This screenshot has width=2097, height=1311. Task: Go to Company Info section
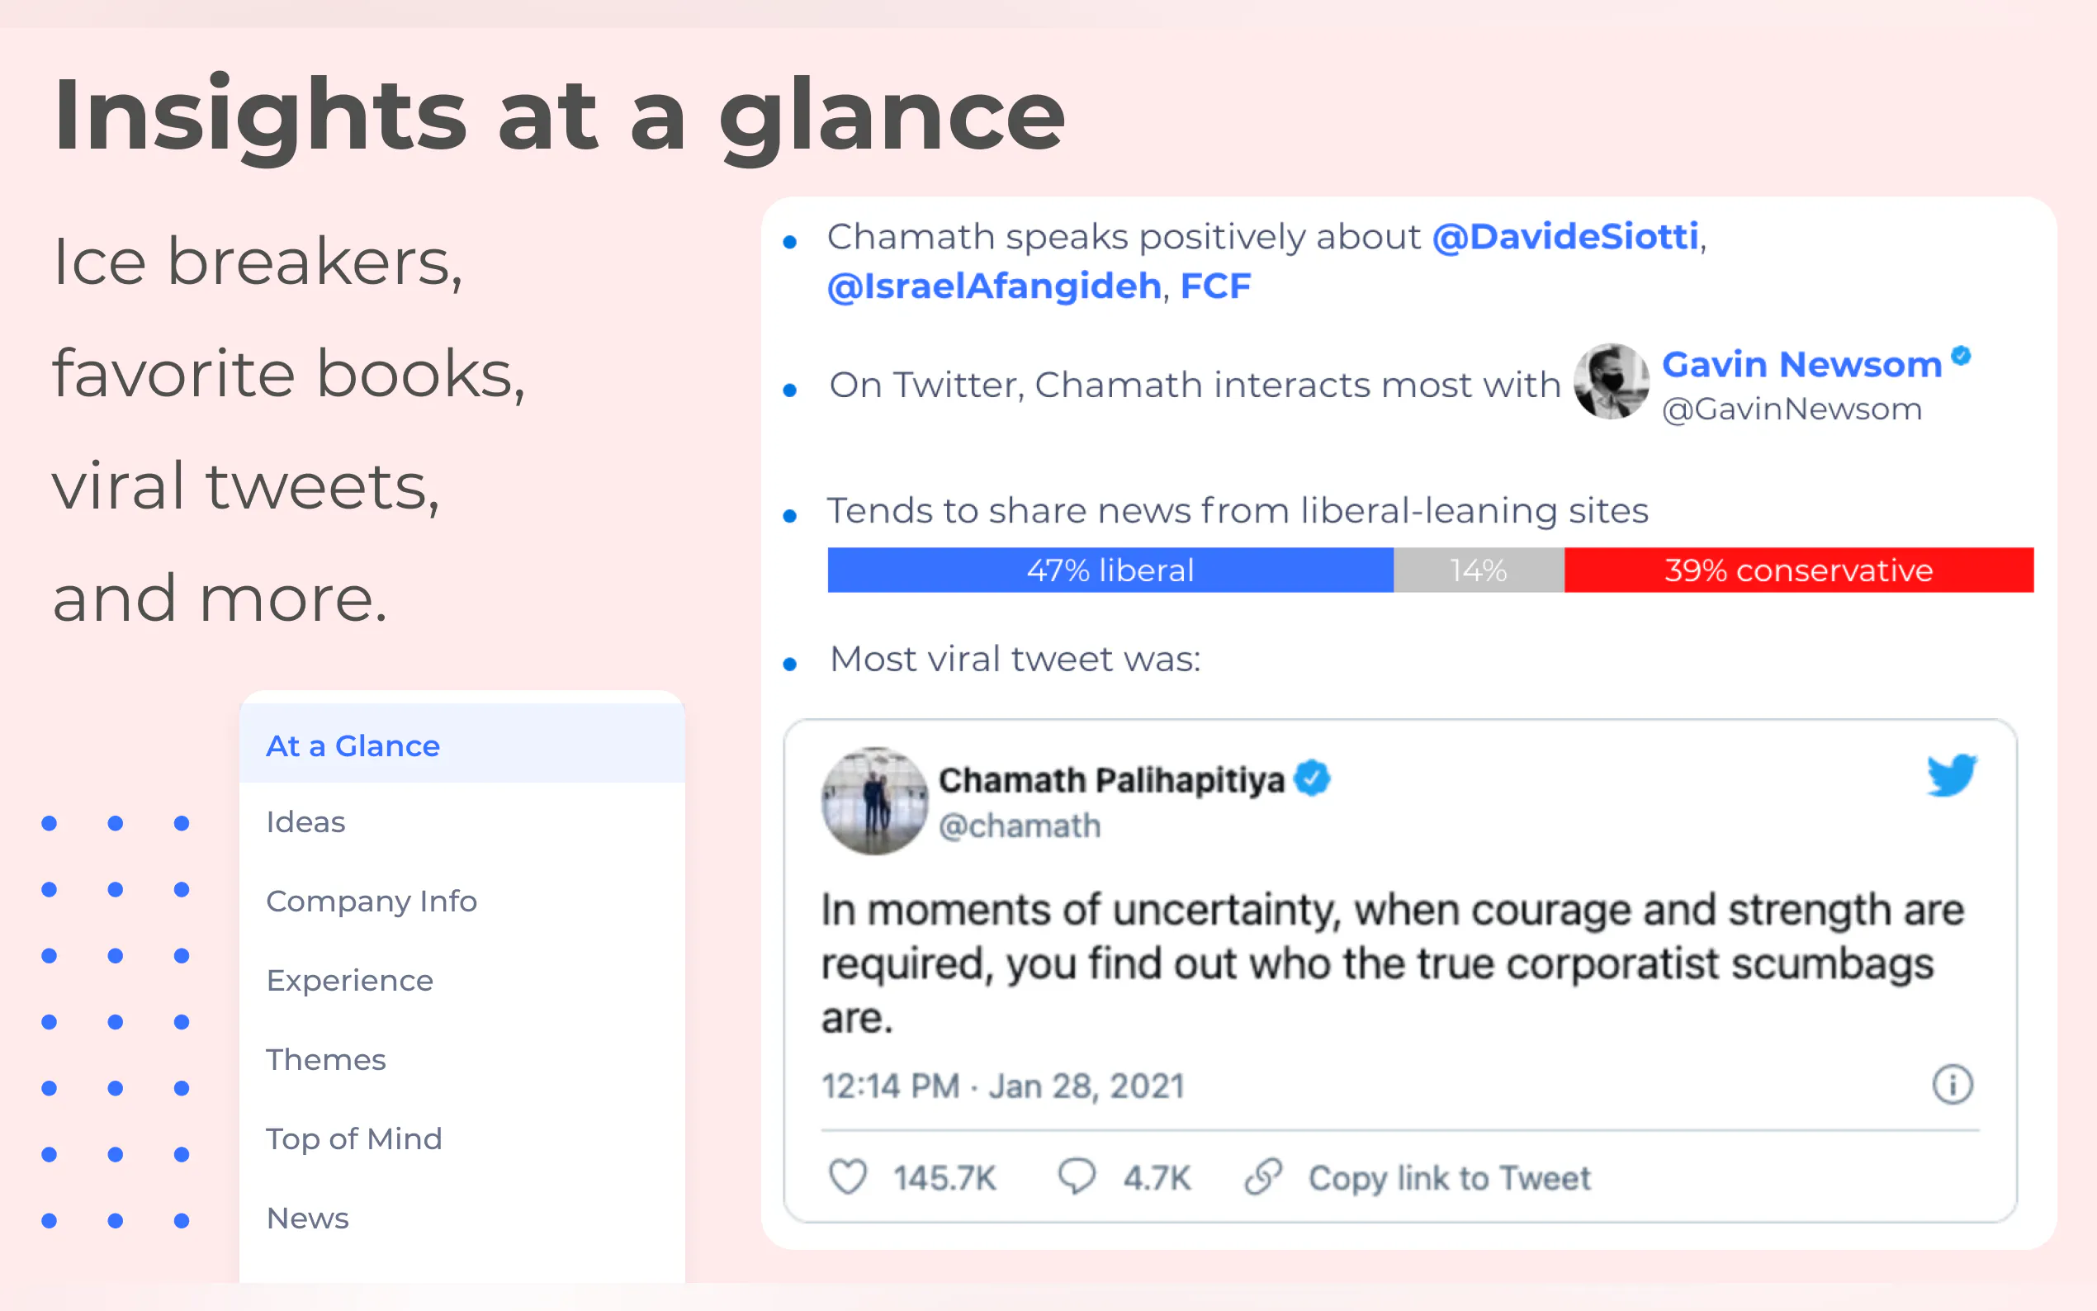coord(371,901)
